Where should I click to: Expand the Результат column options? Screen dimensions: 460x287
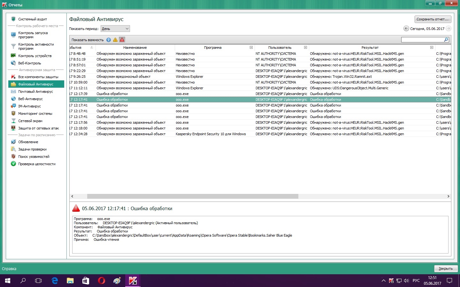click(x=432, y=48)
